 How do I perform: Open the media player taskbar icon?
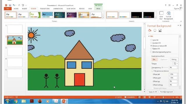click(x=48, y=101)
